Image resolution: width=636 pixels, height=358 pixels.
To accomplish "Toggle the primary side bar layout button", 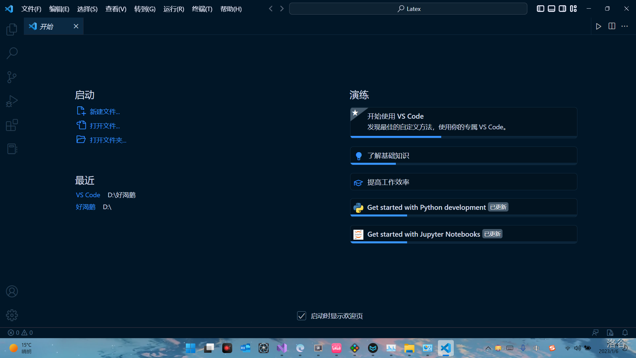I will coord(540,9).
